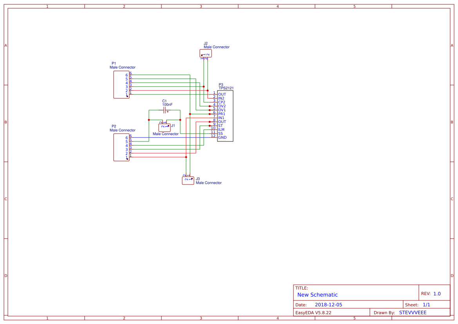
Task: Select the P1 Male Connector symbol
Action: coord(121,84)
